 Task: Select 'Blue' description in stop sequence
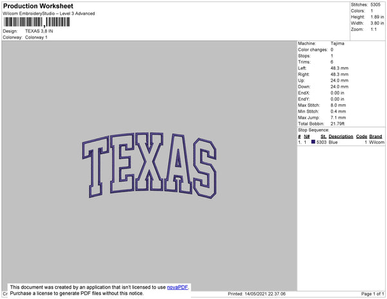pyautogui.click(x=333, y=142)
